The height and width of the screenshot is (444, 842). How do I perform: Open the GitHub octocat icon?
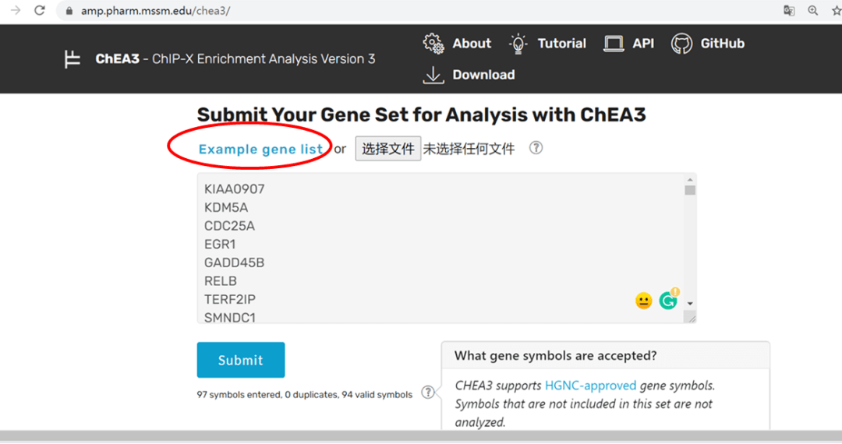pos(681,44)
